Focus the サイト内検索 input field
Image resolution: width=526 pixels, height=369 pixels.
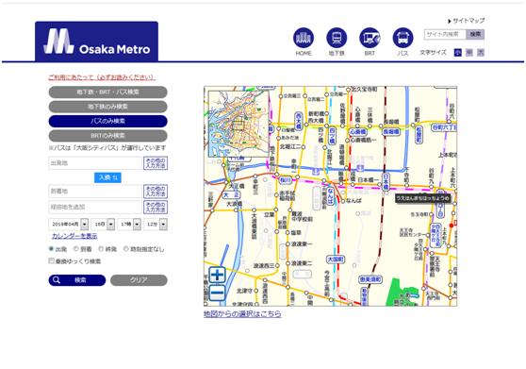click(x=445, y=34)
